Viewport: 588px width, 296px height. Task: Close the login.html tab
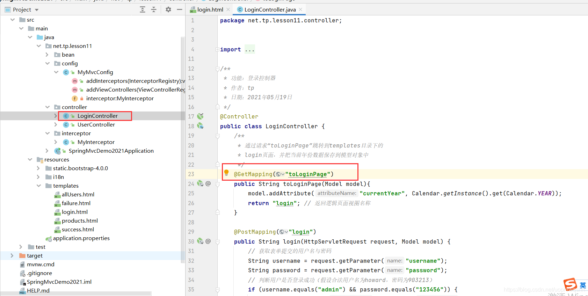[x=228, y=10]
